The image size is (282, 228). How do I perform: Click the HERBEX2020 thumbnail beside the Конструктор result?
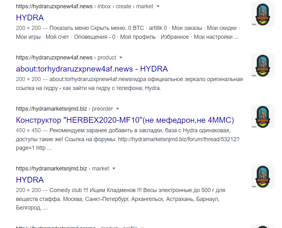tap(263, 117)
